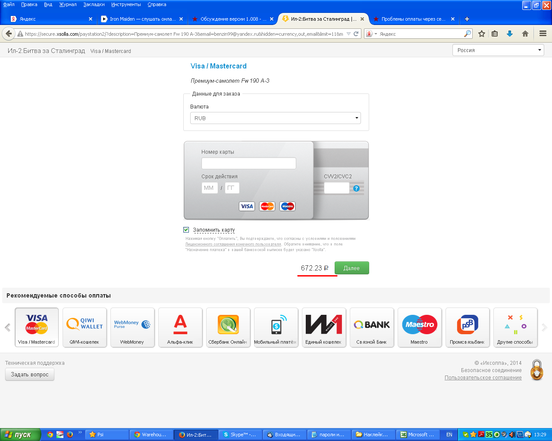The height and width of the screenshot is (441, 552).
Task: Choose the Мобильный платёж payment method
Action: [276, 327]
